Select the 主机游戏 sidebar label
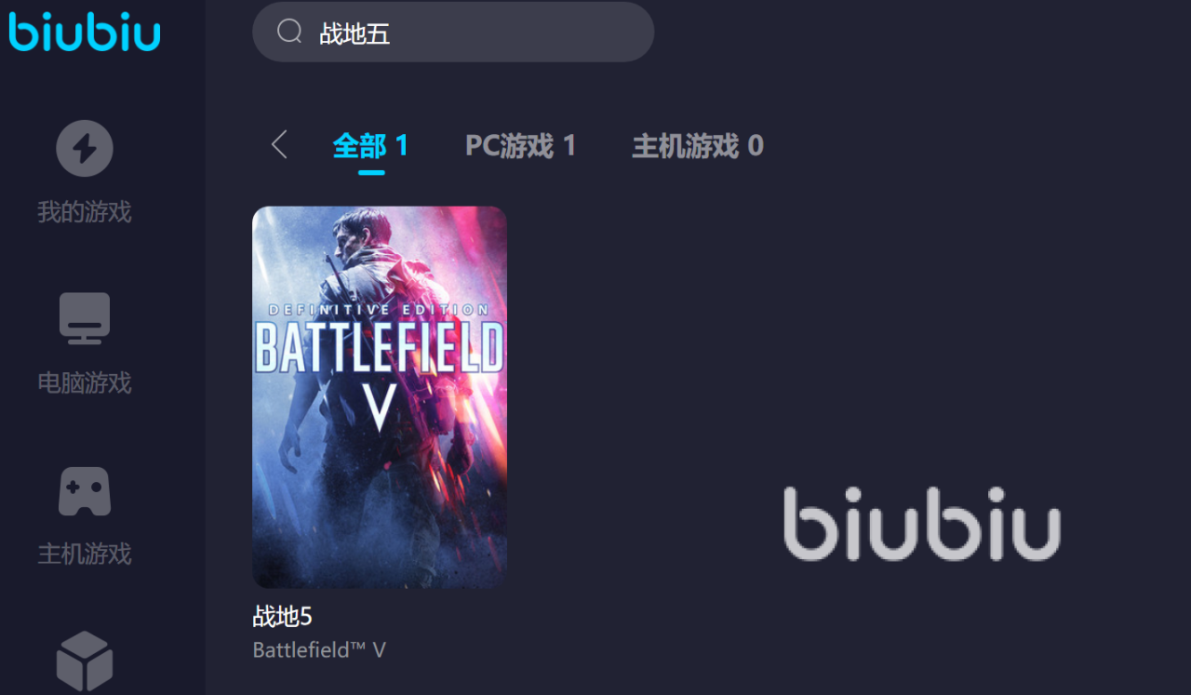The width and height of the screenshot is (1191, 695). pyautogui.click(x=85, y=554)
